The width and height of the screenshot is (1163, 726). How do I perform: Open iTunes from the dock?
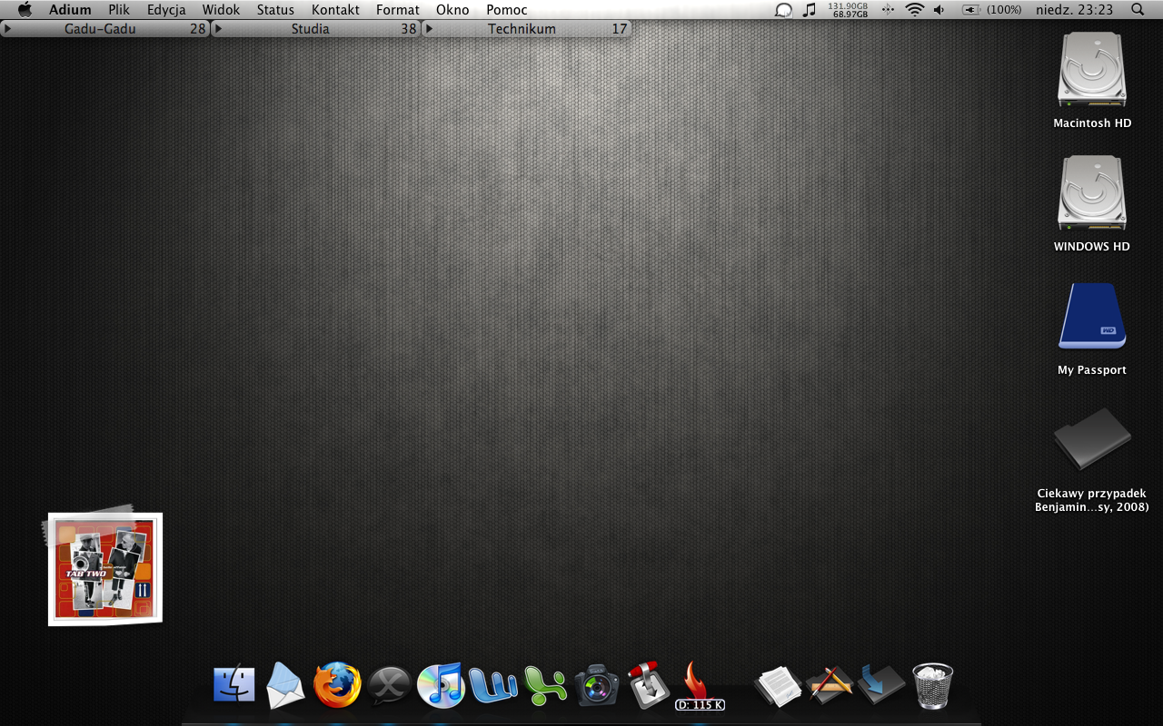click(441, 685)
